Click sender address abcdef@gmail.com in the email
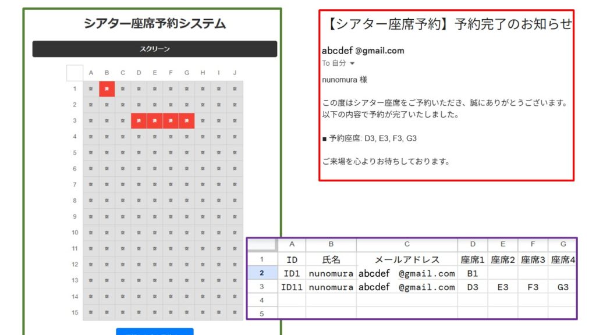Screen dimensions: 596x335 pos(363,51)
